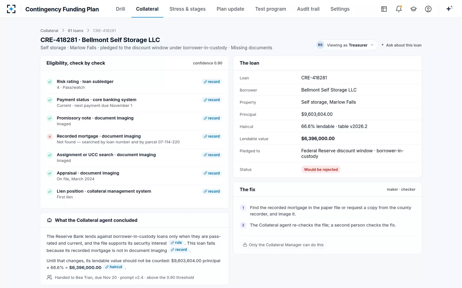Click the rule citation chip in the conclusion
462x288 pixels.
pos(176,243)
